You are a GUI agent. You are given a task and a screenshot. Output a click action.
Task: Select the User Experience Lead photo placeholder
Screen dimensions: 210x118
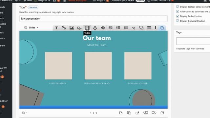tap(98, 66)
